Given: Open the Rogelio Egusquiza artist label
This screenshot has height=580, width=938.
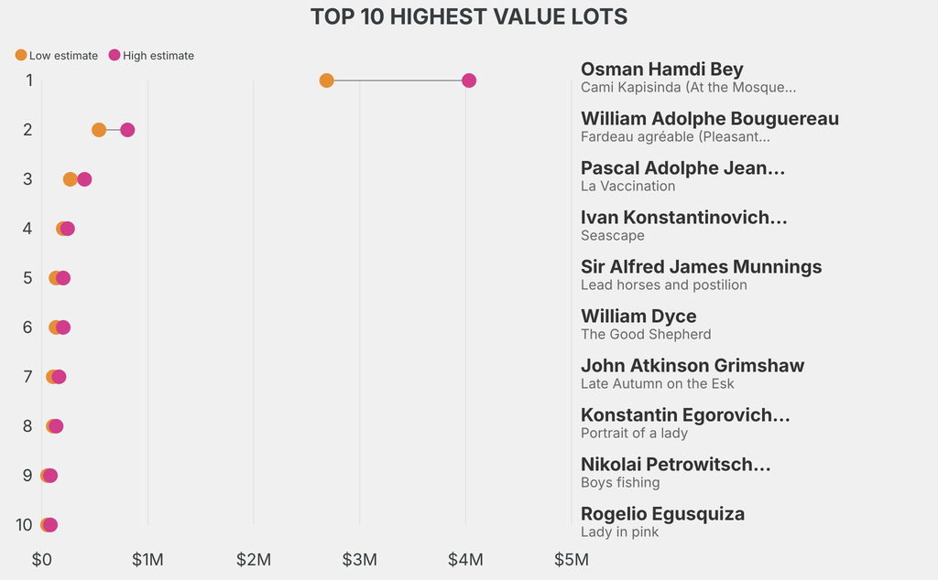Looking at the screenshot, I should coord(662,514).
